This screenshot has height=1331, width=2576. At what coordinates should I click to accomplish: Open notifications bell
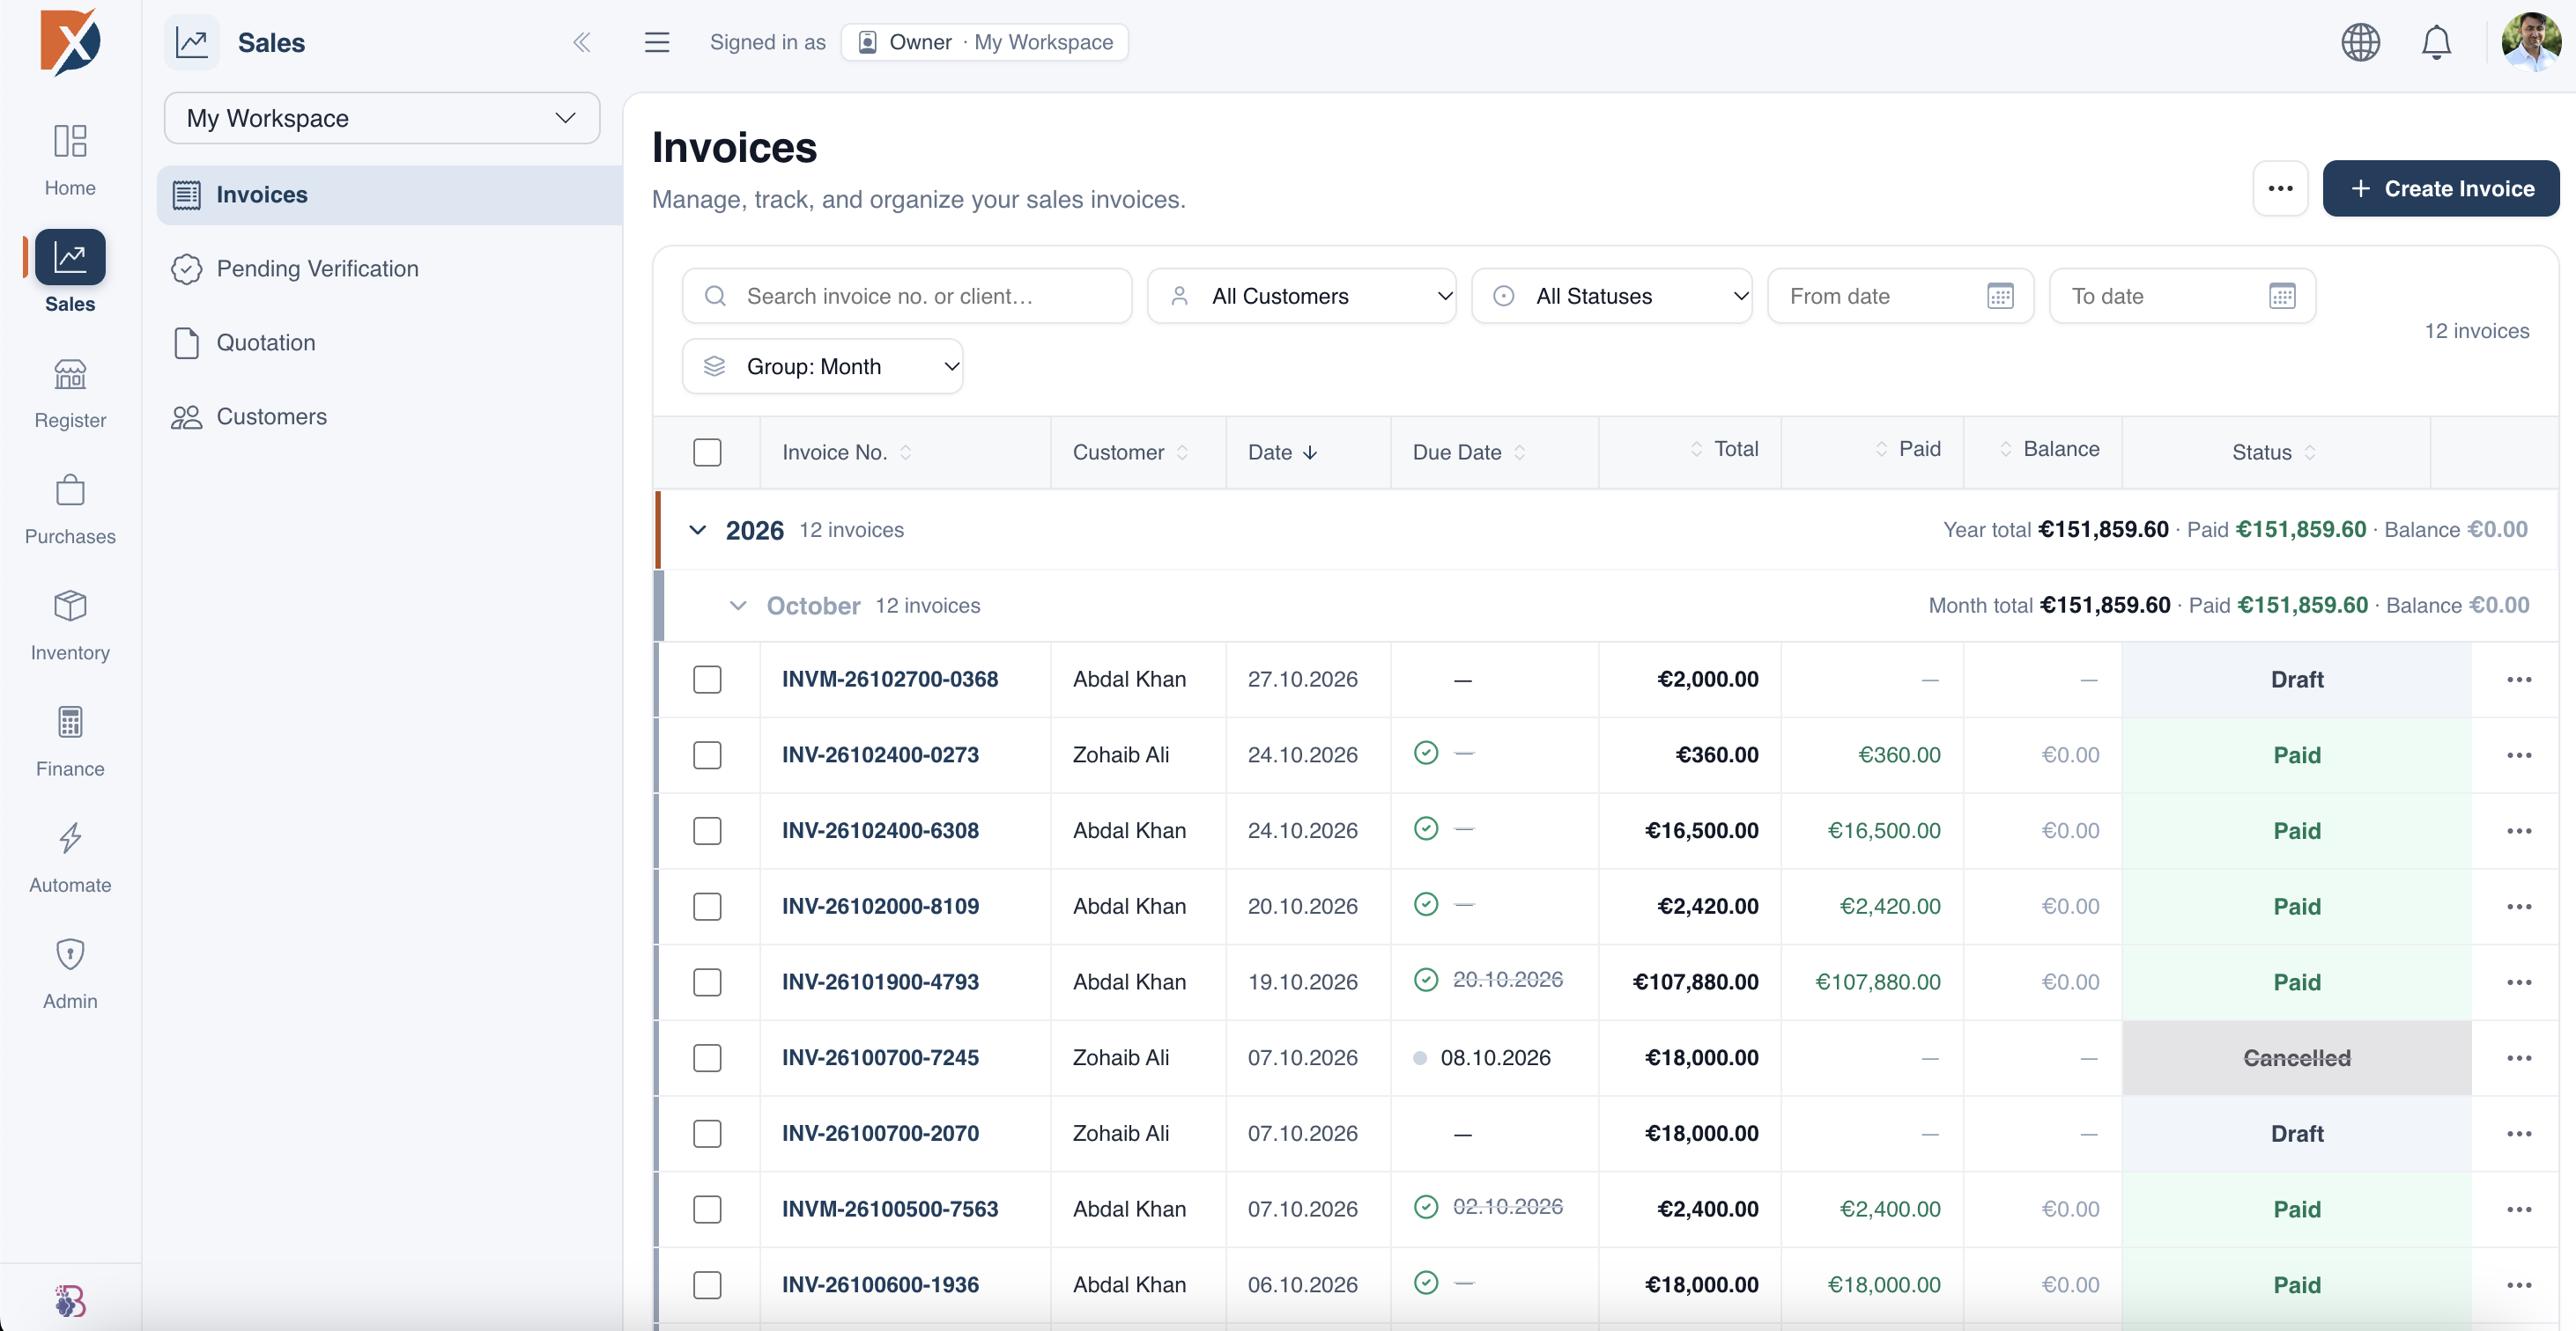coord(2436,42)
